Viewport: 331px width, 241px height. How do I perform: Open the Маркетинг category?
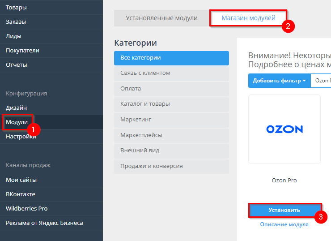(171, 120)
